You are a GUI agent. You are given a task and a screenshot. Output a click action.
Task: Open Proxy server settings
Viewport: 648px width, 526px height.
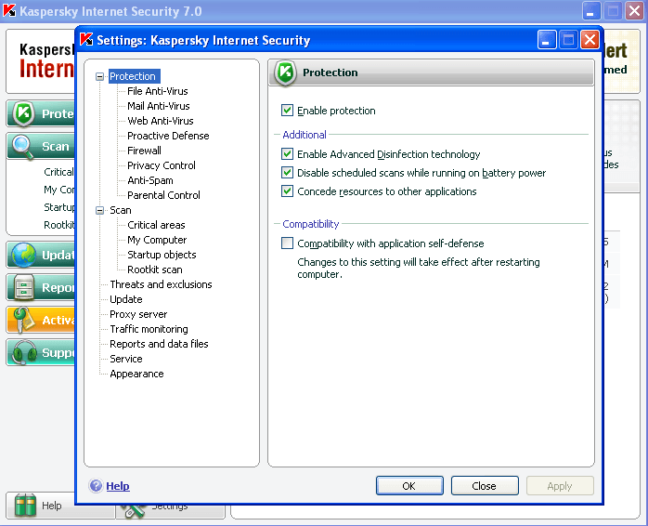[x=138, y=314]
